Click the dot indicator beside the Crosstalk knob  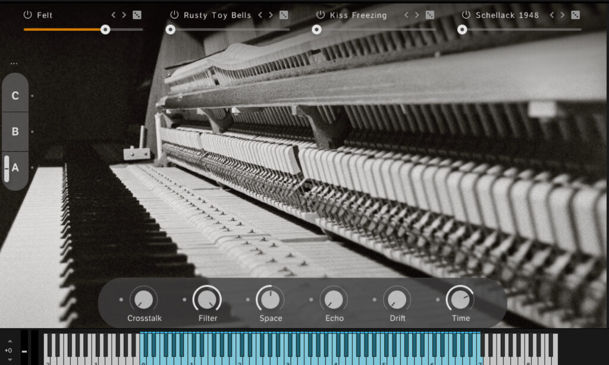(121, 300)
